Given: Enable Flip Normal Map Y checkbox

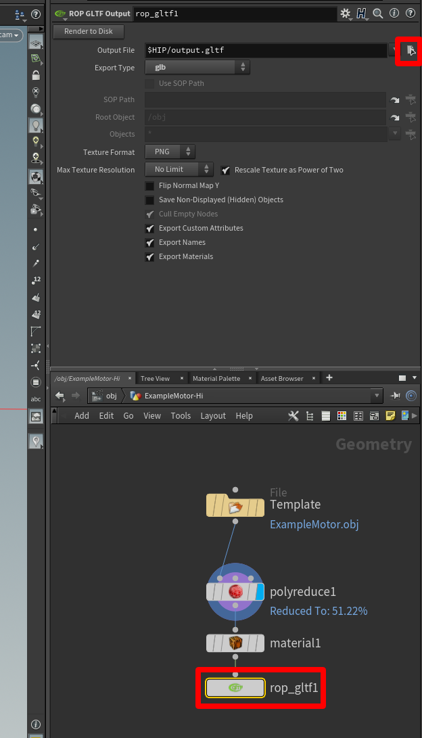Looking at the screenshot, I should coord(150,186).
